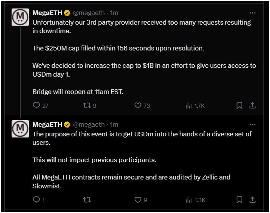Click the @megaeth handle on second tweet

pyautogui.click(x=89, y=124)
